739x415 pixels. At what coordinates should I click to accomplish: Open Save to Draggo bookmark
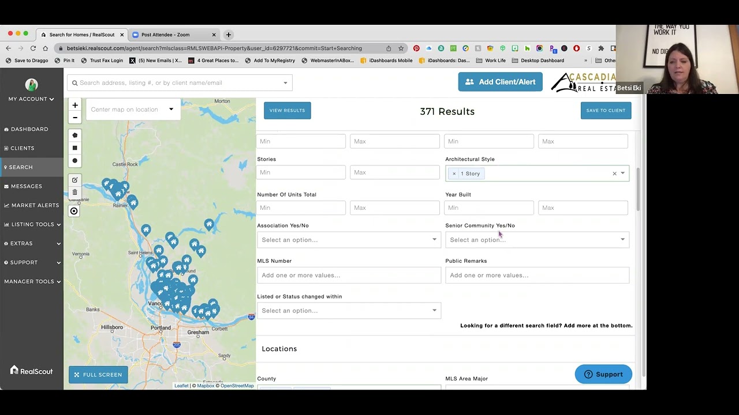[x=27, y=61]
